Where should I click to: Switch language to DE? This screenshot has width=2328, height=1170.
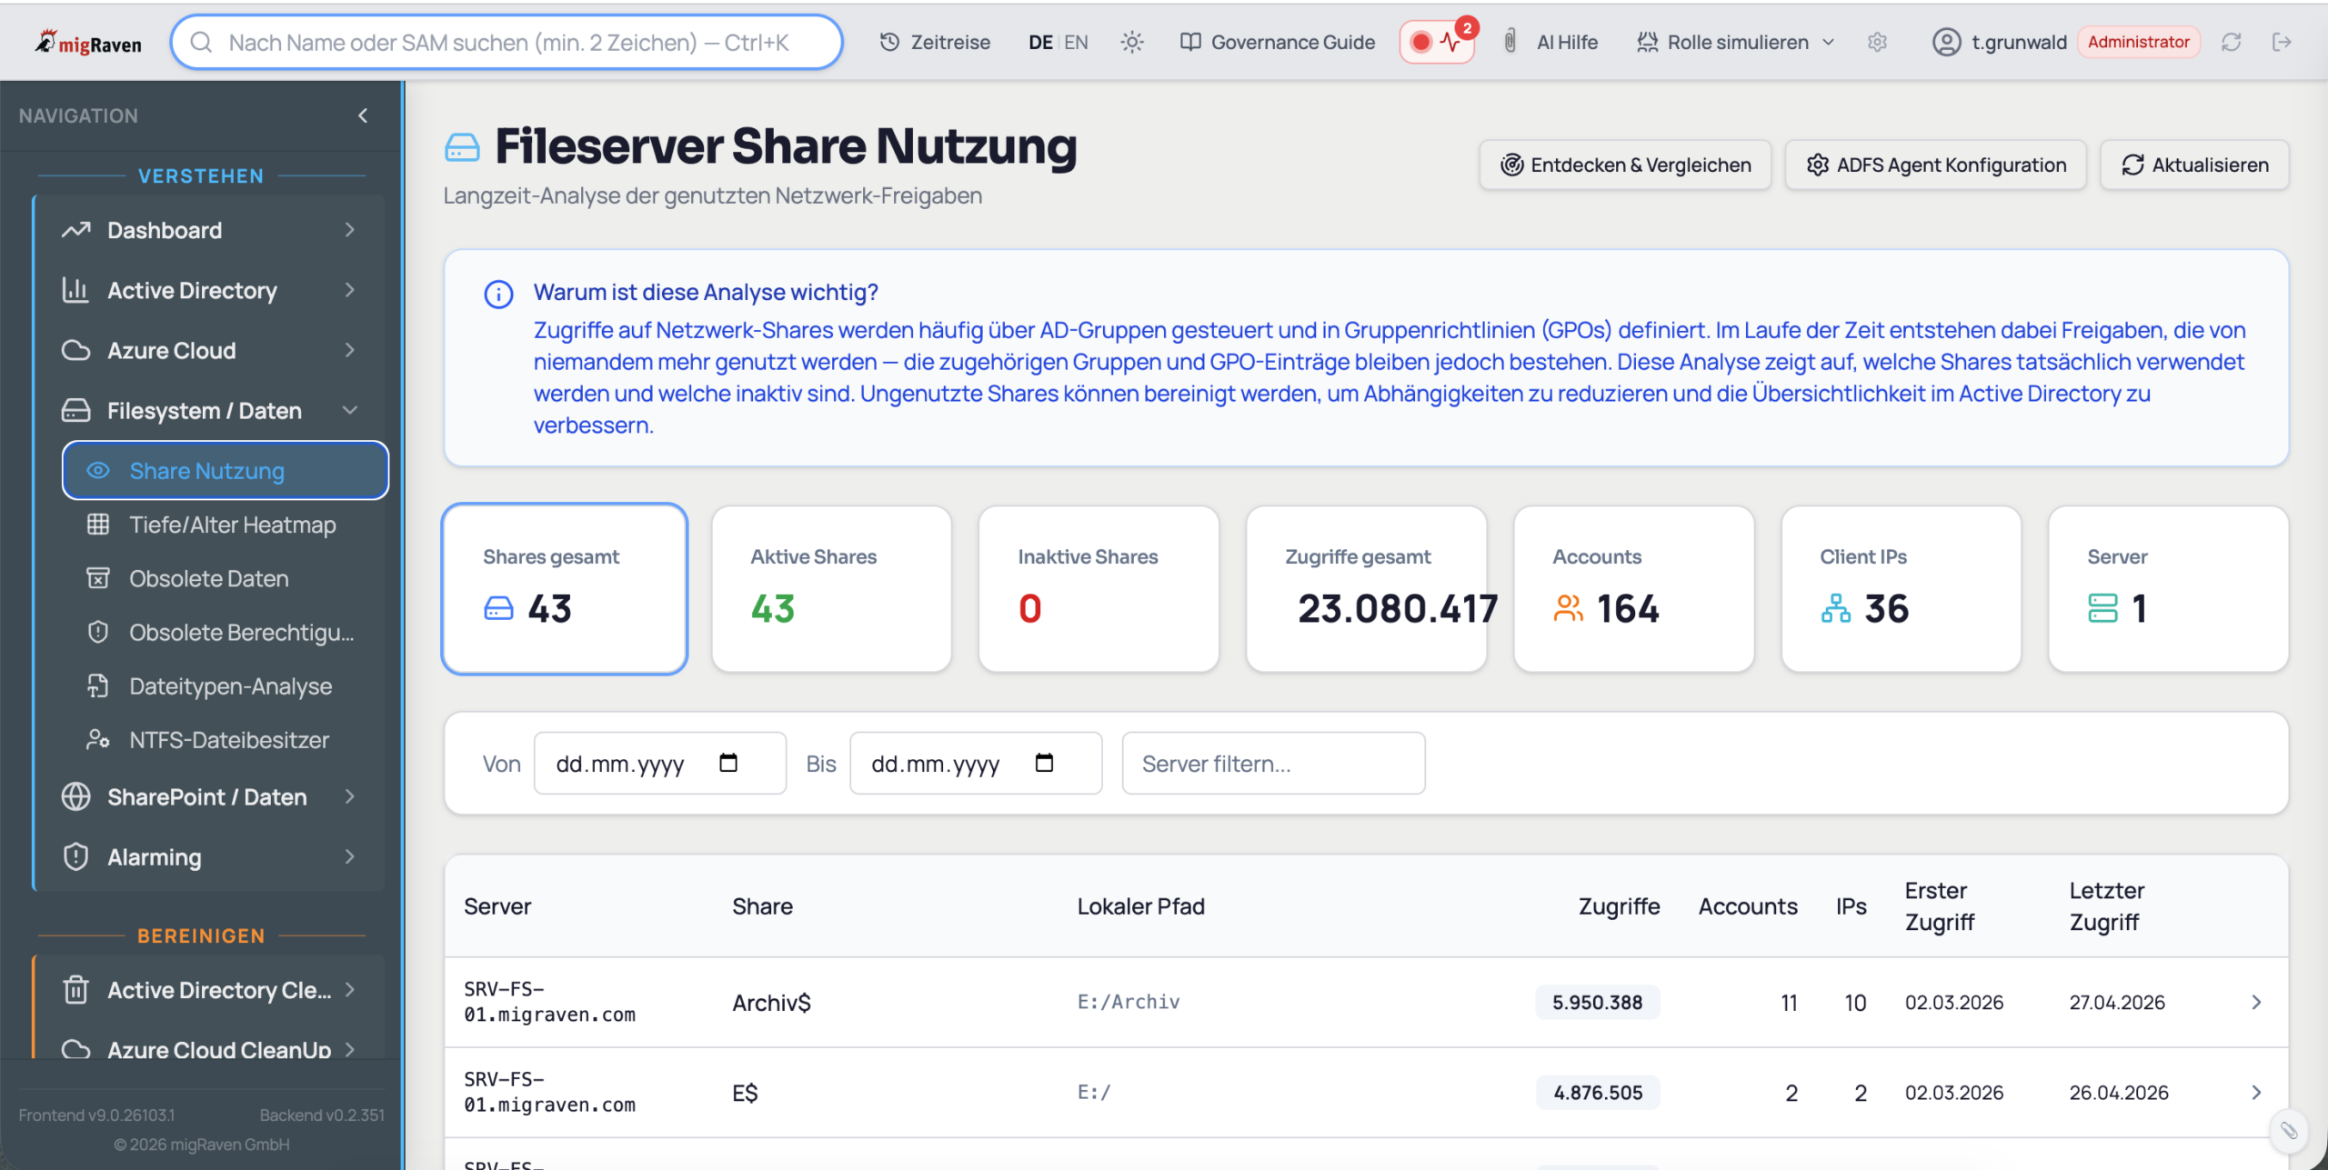pos(1040,42)
